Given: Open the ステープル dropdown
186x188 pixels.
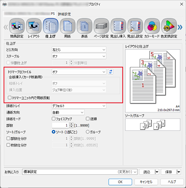Looking at the screenshot, I should [x=79, y=56].
